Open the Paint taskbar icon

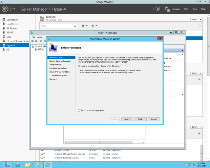point(38,165)
